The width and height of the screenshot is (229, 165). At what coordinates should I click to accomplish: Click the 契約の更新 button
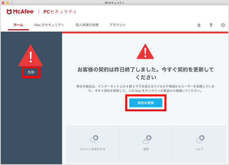146,103
